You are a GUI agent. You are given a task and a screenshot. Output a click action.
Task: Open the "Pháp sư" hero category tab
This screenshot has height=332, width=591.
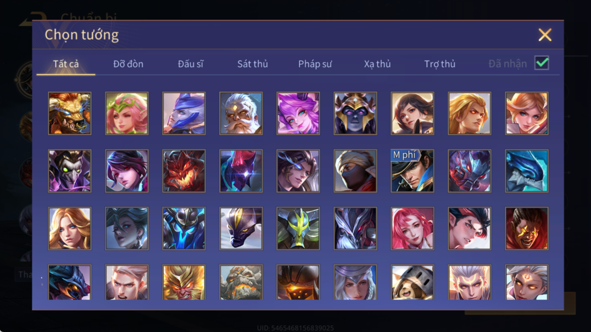pyautogui.click(x=315, y=64)
